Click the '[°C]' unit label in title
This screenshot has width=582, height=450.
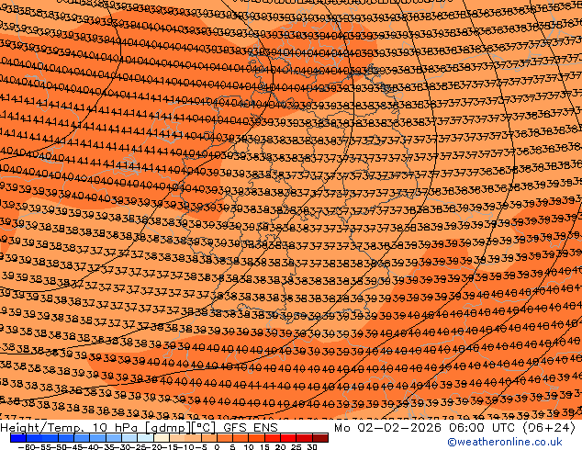pos(204,428)
